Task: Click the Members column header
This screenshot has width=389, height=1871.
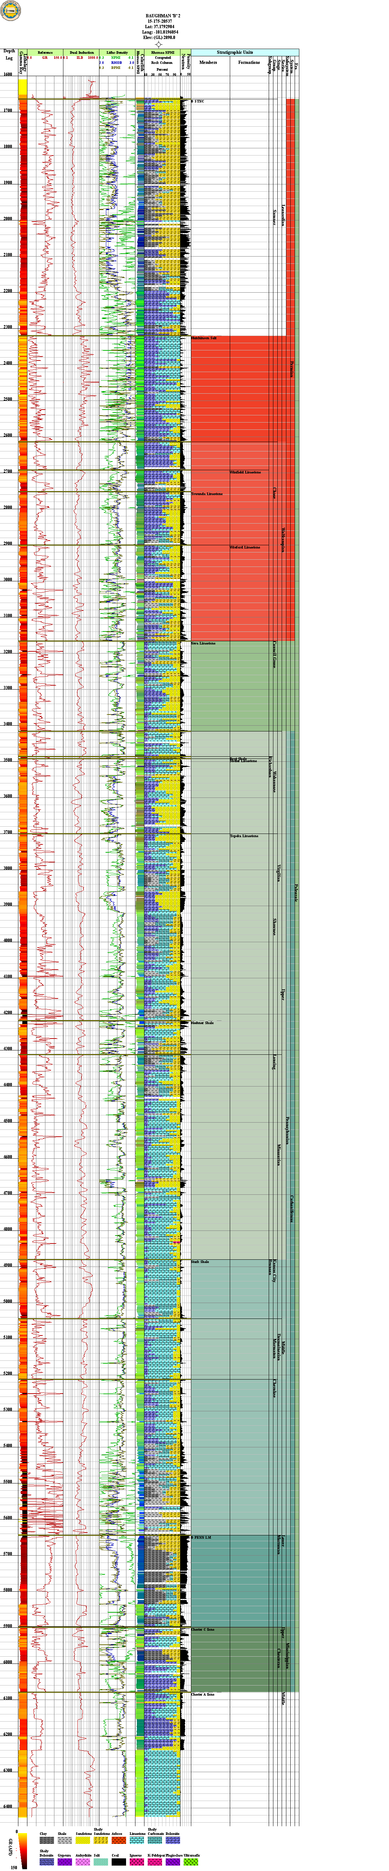Action: pyautogui.click(x=208, y=62)
